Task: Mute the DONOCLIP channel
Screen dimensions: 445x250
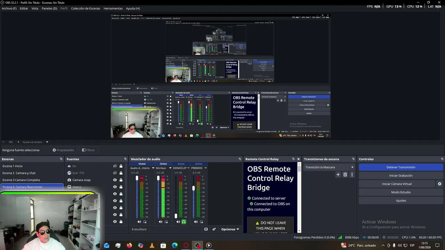Action: (178, 222)
